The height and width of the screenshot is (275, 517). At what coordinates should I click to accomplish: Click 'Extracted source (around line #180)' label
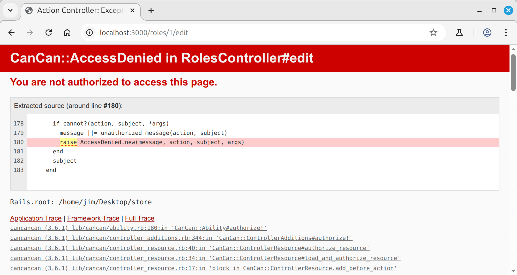(x=68, y=106)
